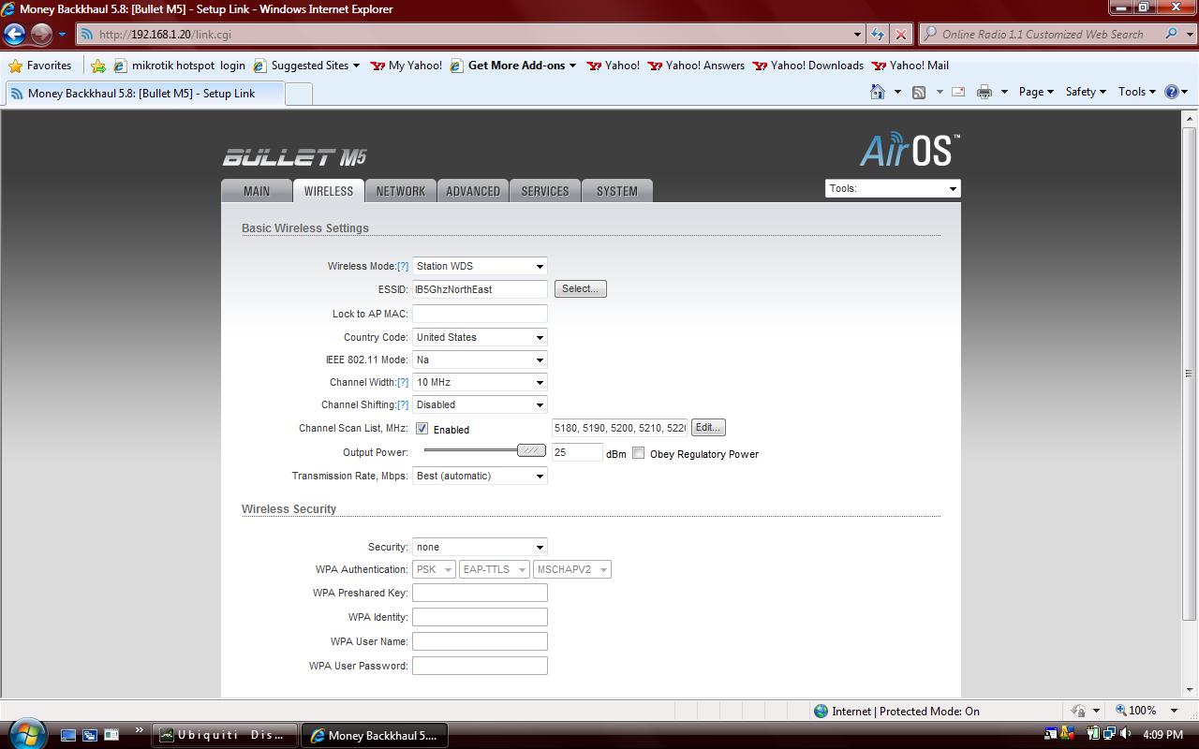Go to the ADVANCED tab

coord(473,191)
